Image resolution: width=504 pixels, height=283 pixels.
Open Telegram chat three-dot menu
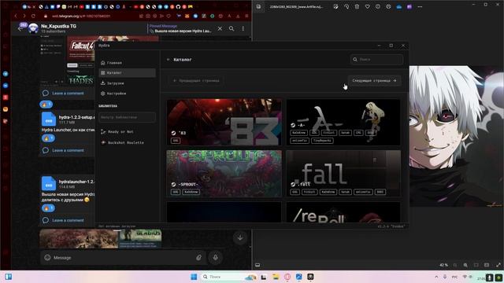[x=243, y=28]
